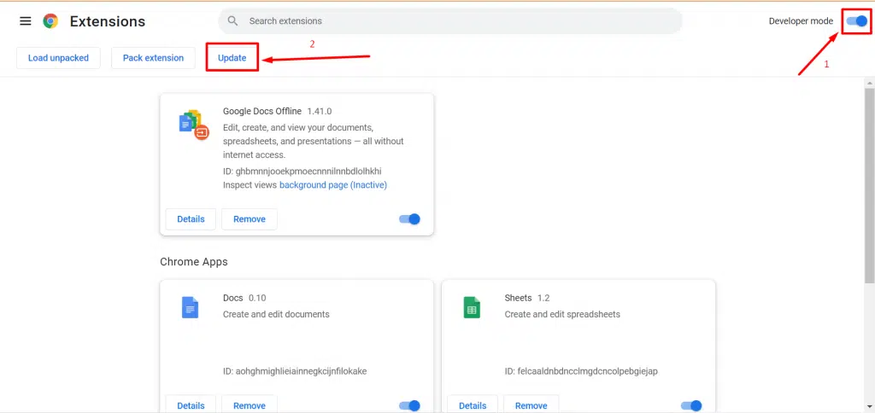The width and height of the screenshot is (875, 413).
Task: Click the Google Docs Offline extension icon
Action: pos(194,125)
